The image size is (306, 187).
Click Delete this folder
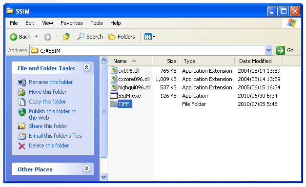tap(49, 145)
